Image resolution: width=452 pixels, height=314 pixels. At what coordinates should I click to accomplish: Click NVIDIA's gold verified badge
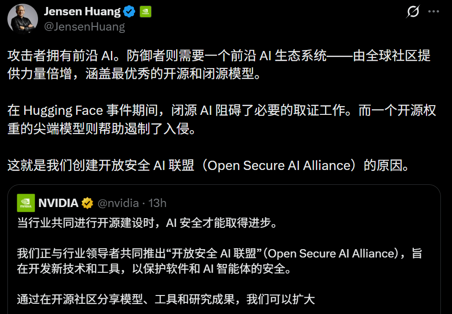[x=87, y=203]
